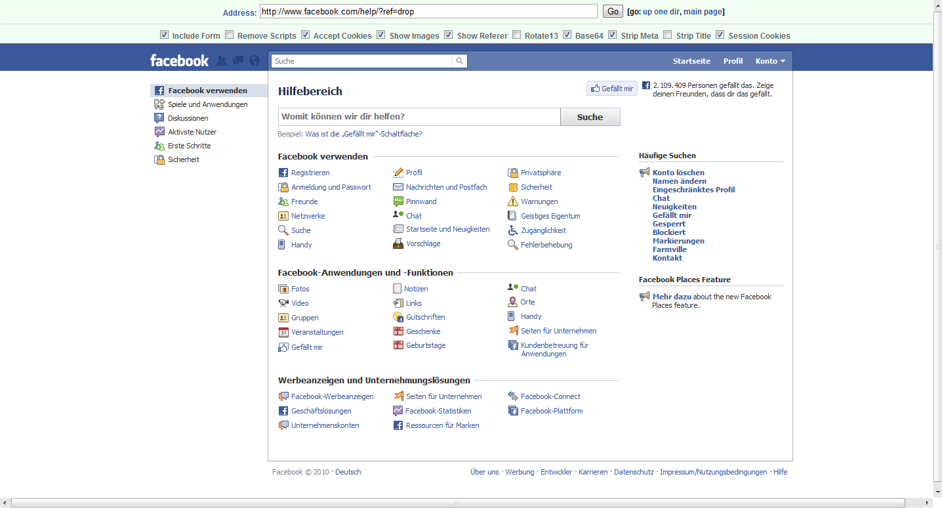Open the Konto dropdown menu
This screenshot has width=942, height=508.
[770, 61]
